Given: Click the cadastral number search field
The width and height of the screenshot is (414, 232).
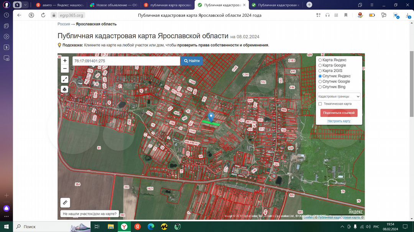Looking at the screenshot, I should pyautogui.click(x=126, y=61).
